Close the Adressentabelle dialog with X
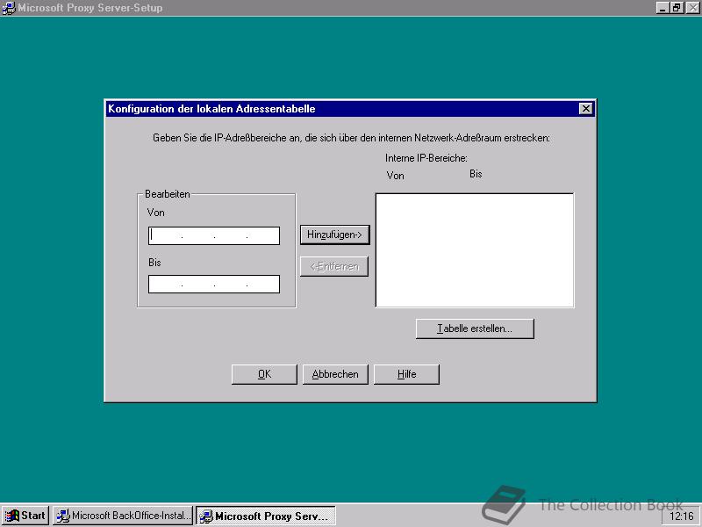 (x=585, y=109)
